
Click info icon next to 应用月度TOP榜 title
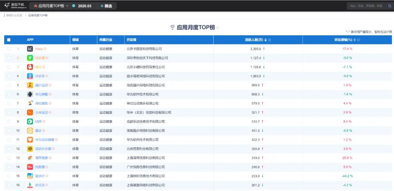[217, 28]
